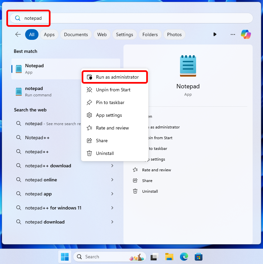The width and height of the screenshot is (263, 264).
Task: Select Run as administrator in context menu
Action: pos(115,77)
